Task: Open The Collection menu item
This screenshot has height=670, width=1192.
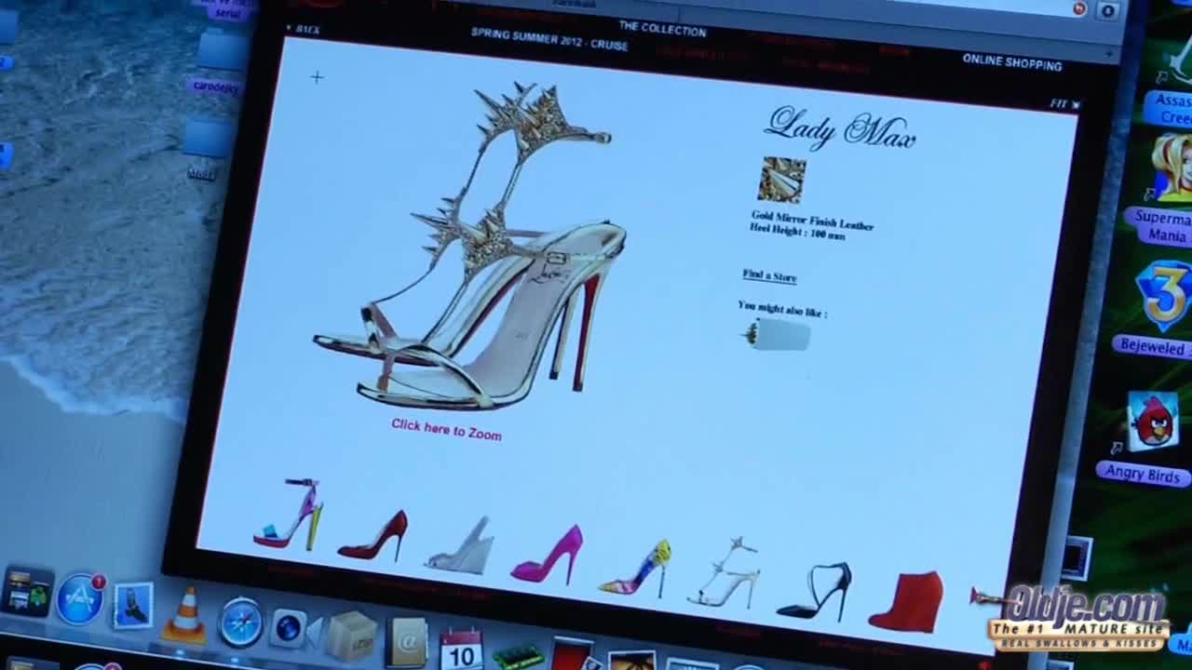Action: click(662, 29)
